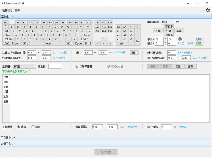Screen dimensions: 212x158
Task: Expand the 工作计划 section
Action: click(7, 137)
